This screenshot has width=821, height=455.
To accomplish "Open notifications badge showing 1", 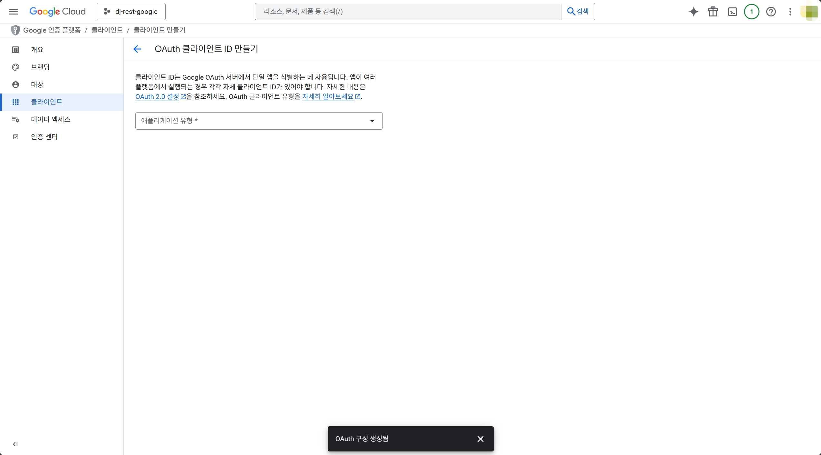I will point(751,12).
